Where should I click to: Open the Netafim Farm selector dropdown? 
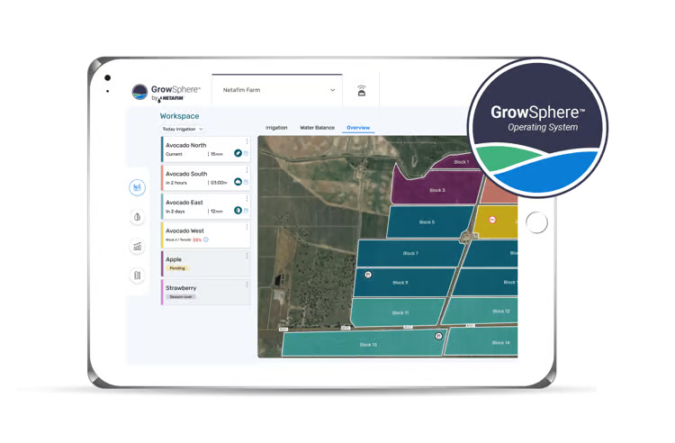click(x=277, y=90)
